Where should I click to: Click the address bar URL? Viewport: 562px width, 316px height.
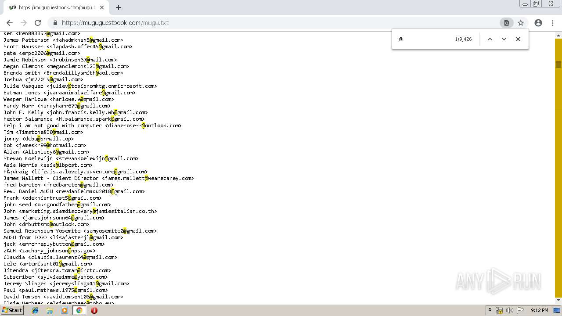coord(115,23)
